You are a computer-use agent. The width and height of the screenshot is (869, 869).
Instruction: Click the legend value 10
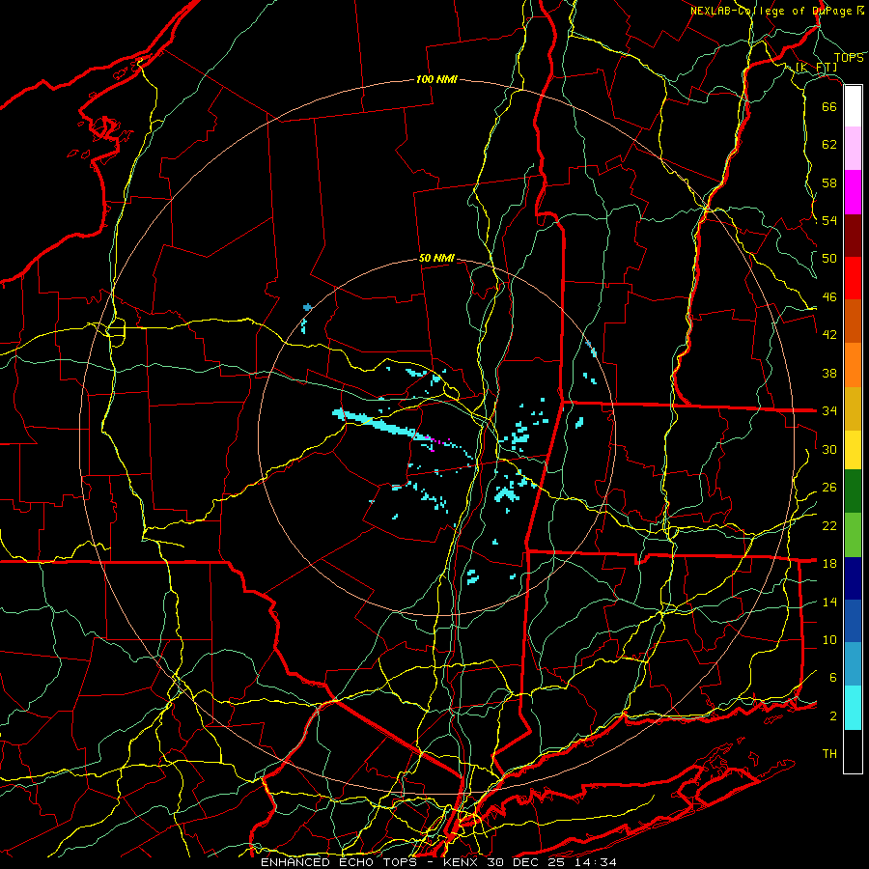click(x=829, y=639)
